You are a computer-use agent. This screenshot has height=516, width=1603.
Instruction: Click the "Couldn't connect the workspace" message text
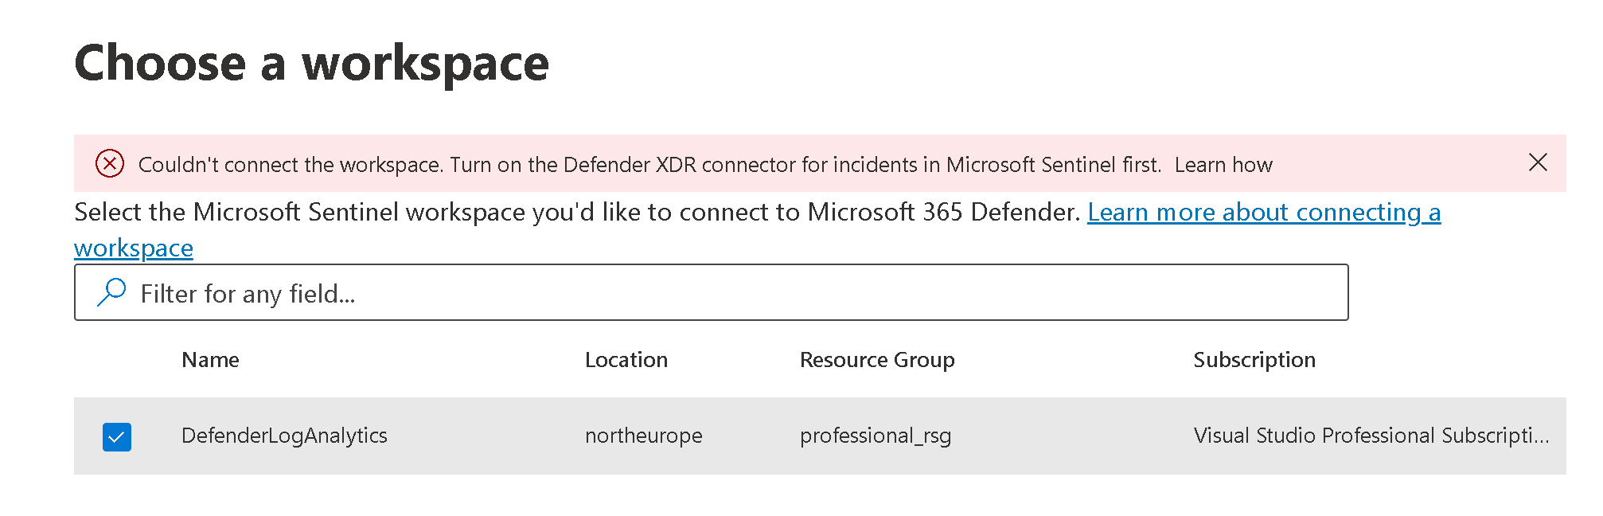pos(290,165)
